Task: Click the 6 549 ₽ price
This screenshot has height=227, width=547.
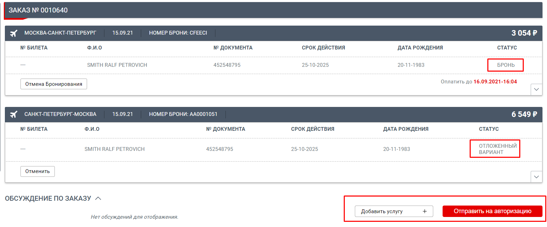Action: click(524, 114)
